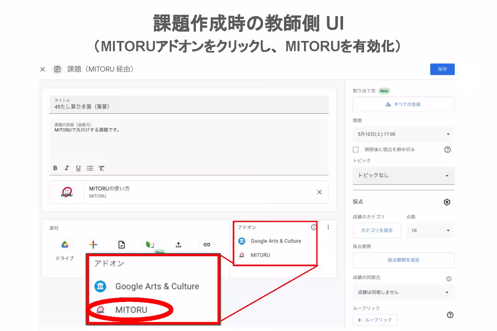
Task: Select MITORU in the add-ons list
Action: (260, 255)
